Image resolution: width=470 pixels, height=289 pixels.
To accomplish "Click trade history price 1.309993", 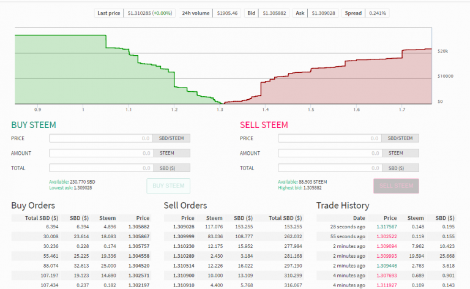I will pyautogui.click(x=387, y=256).
